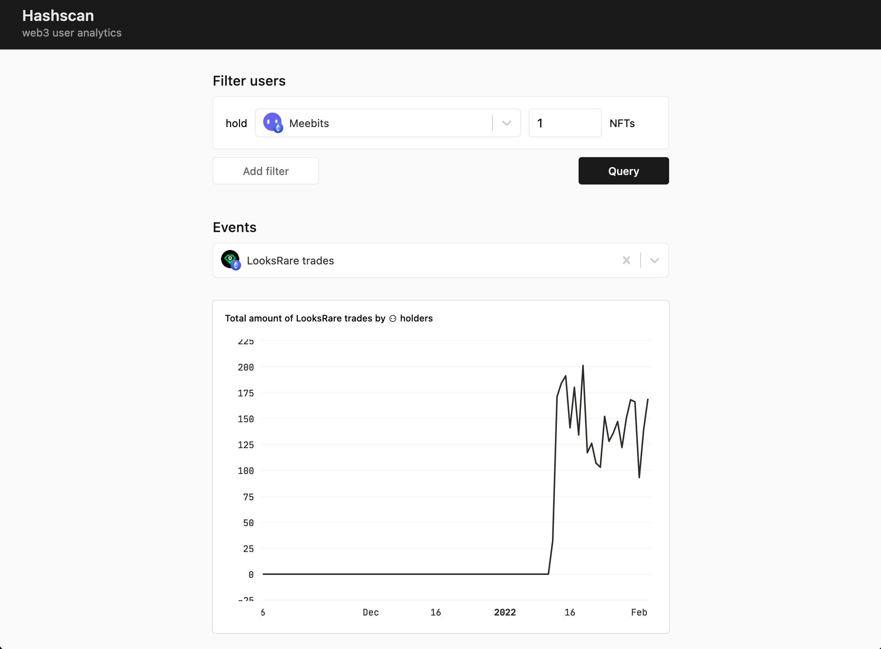Click the '25' y-axis label
This screenshot has height=649, width=881.
tap(249, 549)
